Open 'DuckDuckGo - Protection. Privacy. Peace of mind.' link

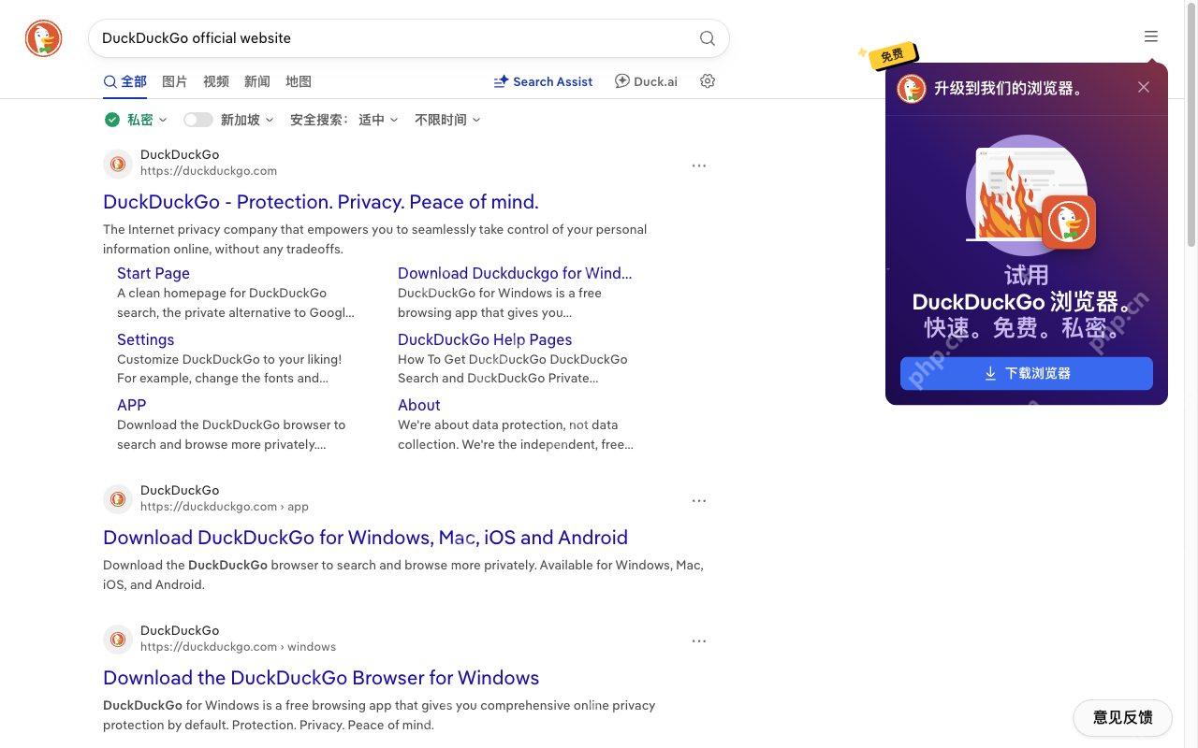tap(321, 202)
